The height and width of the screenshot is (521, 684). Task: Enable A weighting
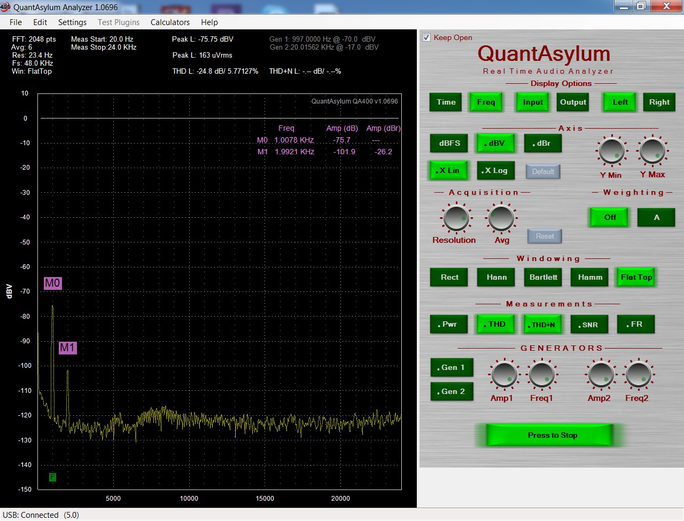(656, 217)
